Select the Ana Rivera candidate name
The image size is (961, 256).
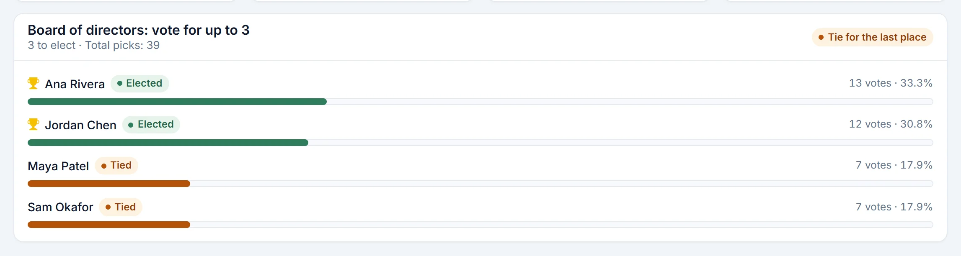coord(75,84)
